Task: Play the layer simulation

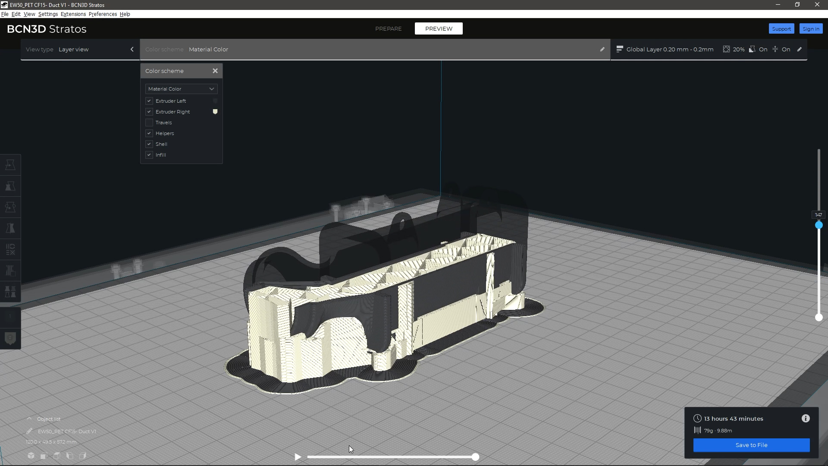Action: coord(298,457)
